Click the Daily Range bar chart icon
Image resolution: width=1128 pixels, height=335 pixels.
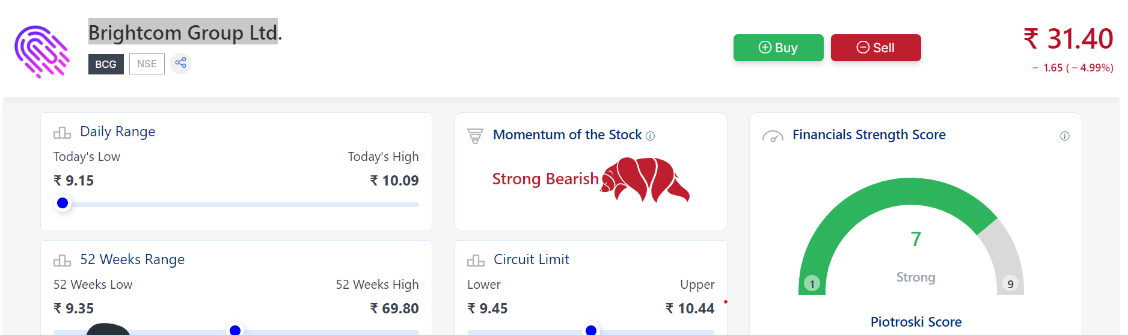[62, 132]
